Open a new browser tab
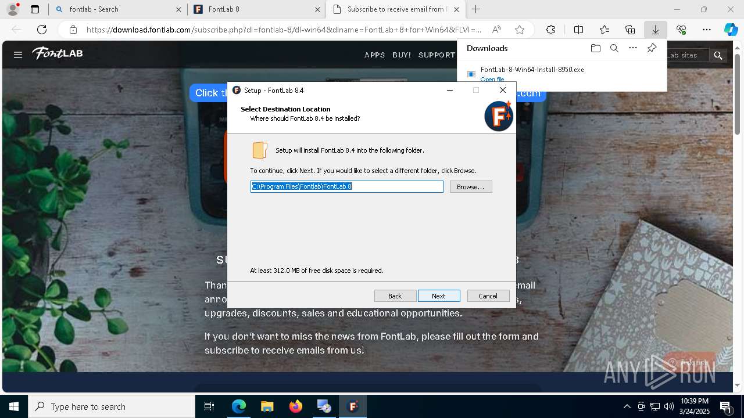The width and height of the screenshot is (744, 418). (x=476, y=9)
